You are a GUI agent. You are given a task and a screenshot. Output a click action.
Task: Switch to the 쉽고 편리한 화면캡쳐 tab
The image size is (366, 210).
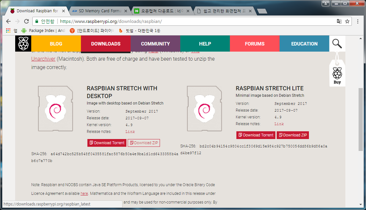pyautogui.click(x=224, y=11)
